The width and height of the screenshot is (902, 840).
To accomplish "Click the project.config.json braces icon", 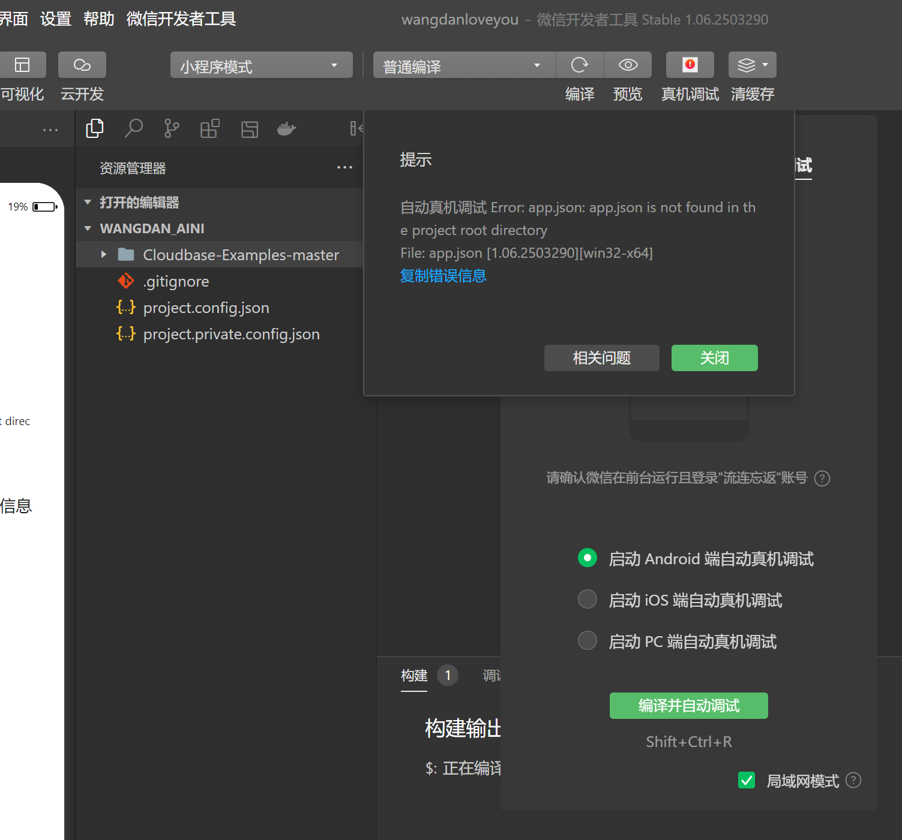I will click(126, 307).
